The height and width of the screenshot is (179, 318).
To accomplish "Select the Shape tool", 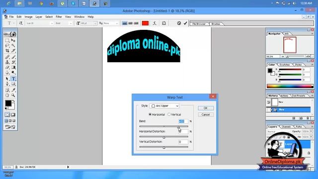I will [x=13, y=84].
